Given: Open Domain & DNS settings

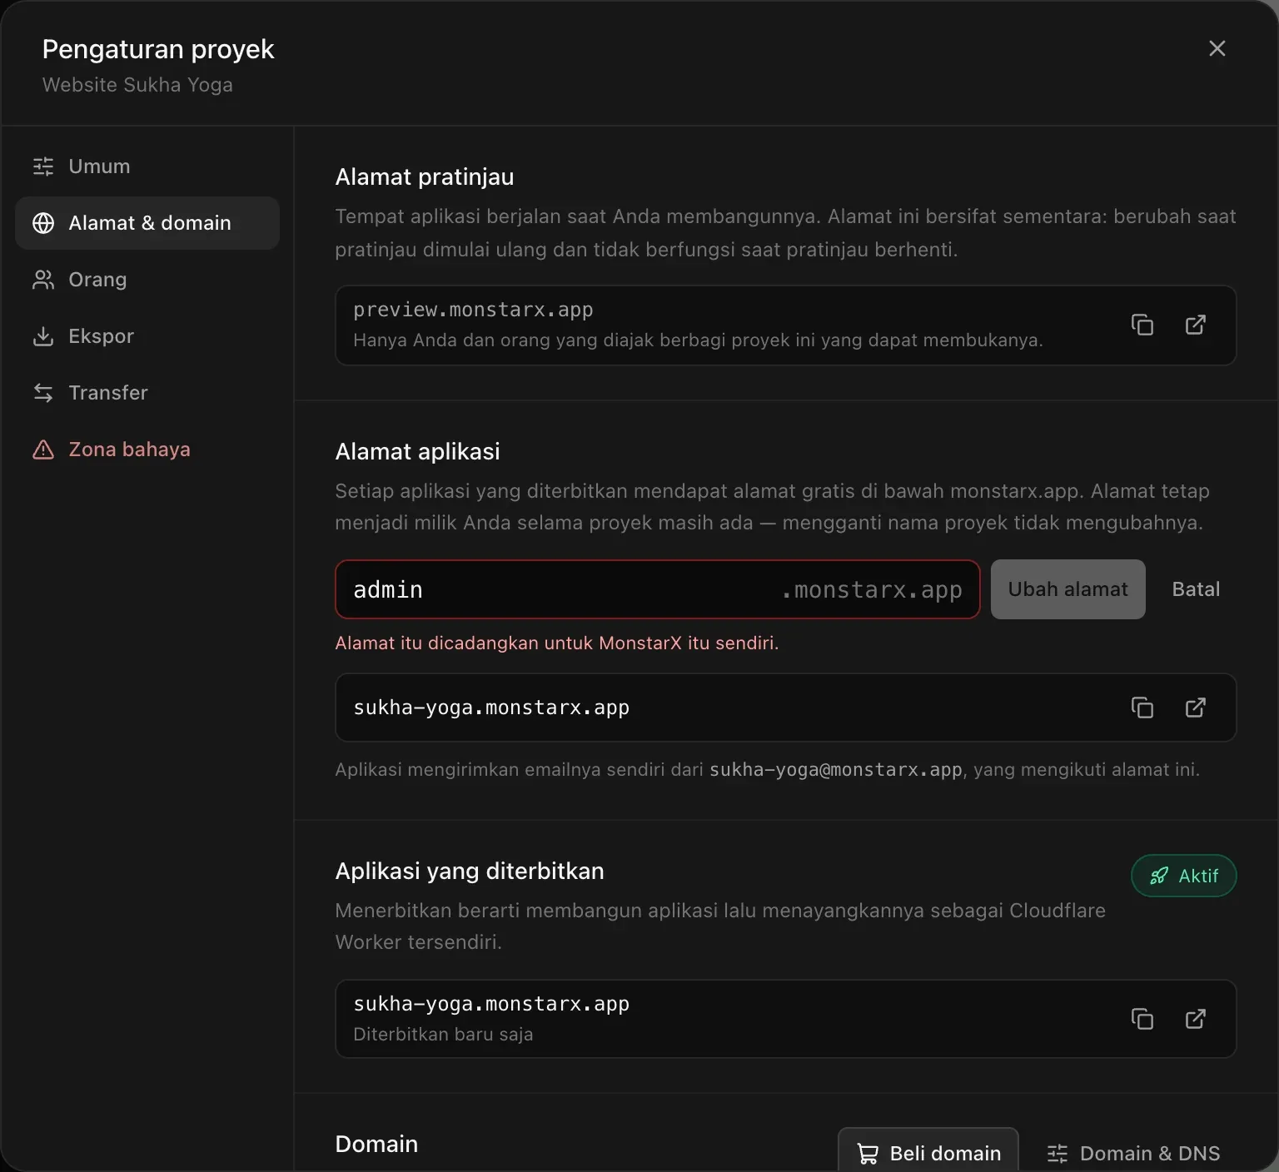Looking at the screenshot, I should click(x=1133, y=1153).
